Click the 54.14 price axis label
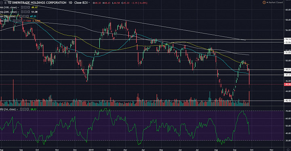 (x=287, y=39)
